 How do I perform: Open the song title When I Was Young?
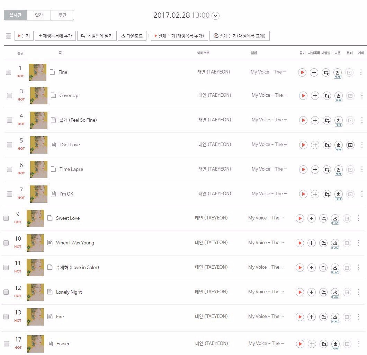coord(75,243)
